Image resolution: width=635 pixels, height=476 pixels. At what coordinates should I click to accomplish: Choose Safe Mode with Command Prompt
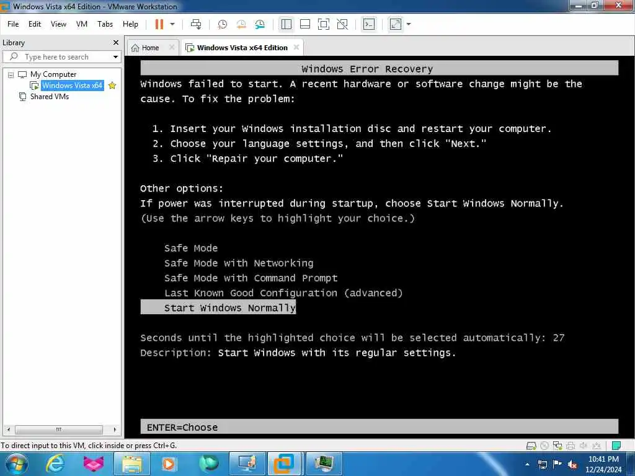coord(251,278)
